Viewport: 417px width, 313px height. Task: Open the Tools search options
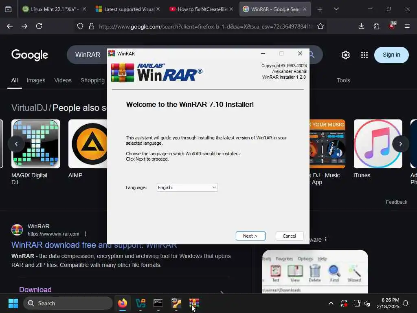point(343,80)
